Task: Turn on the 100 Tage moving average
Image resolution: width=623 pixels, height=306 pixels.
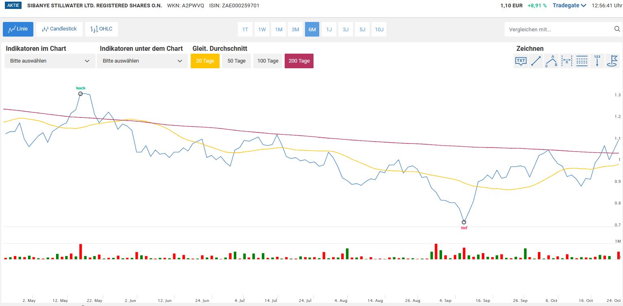Action: pos(268,61)
